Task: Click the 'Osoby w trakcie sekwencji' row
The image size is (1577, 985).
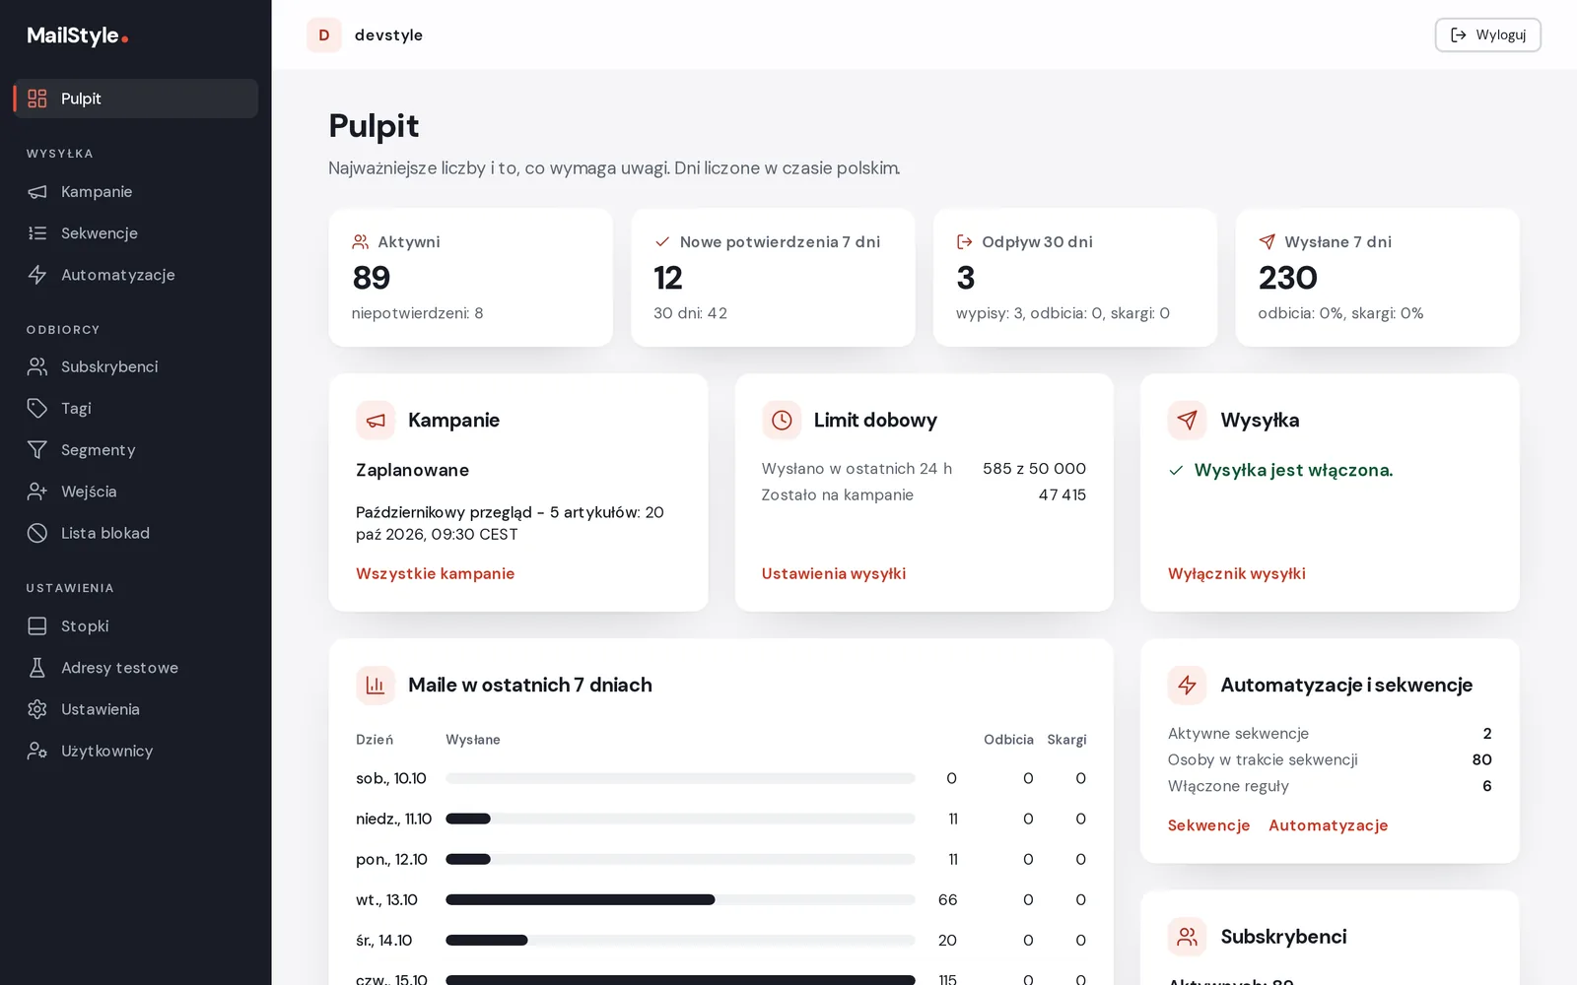Action: point(1330,759)
